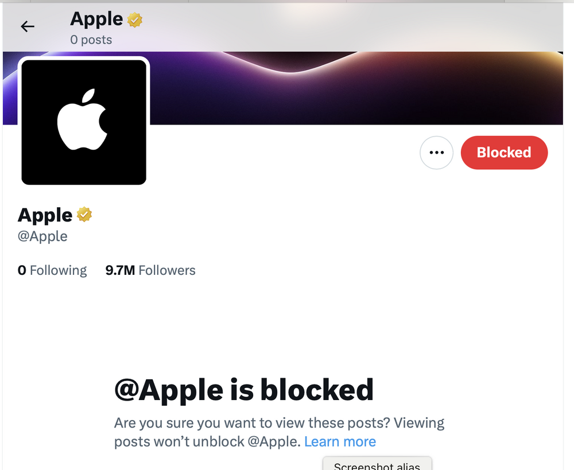
Task: Click the Apple display name heading
Action: 44,214
